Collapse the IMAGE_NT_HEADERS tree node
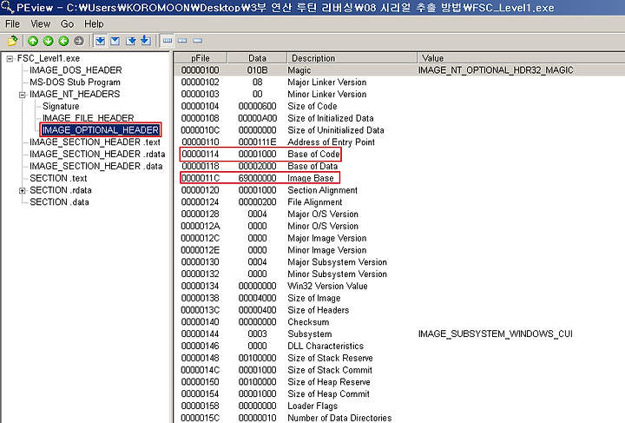Screen dimensions: 625x423 (23, 95)
